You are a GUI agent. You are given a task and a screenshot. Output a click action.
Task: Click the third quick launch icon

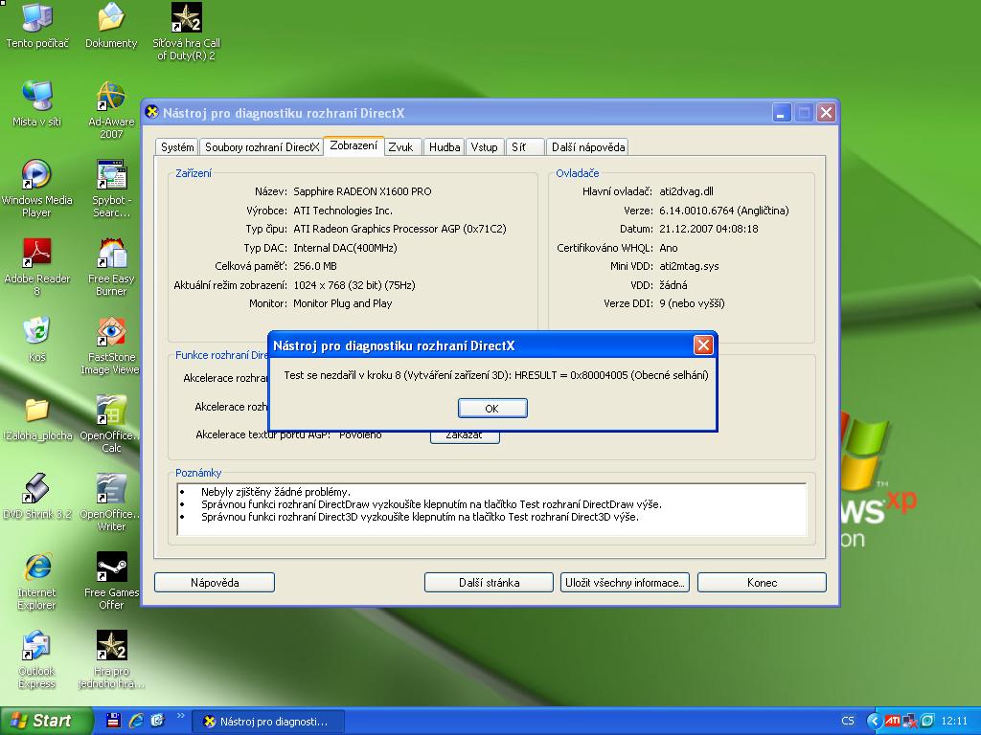(x=157, y=721)
